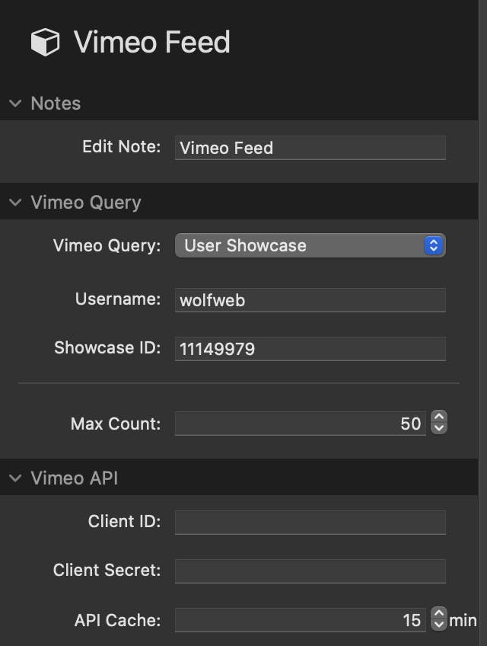Increase API Cache with stepper up arrow

click(438, 615)
